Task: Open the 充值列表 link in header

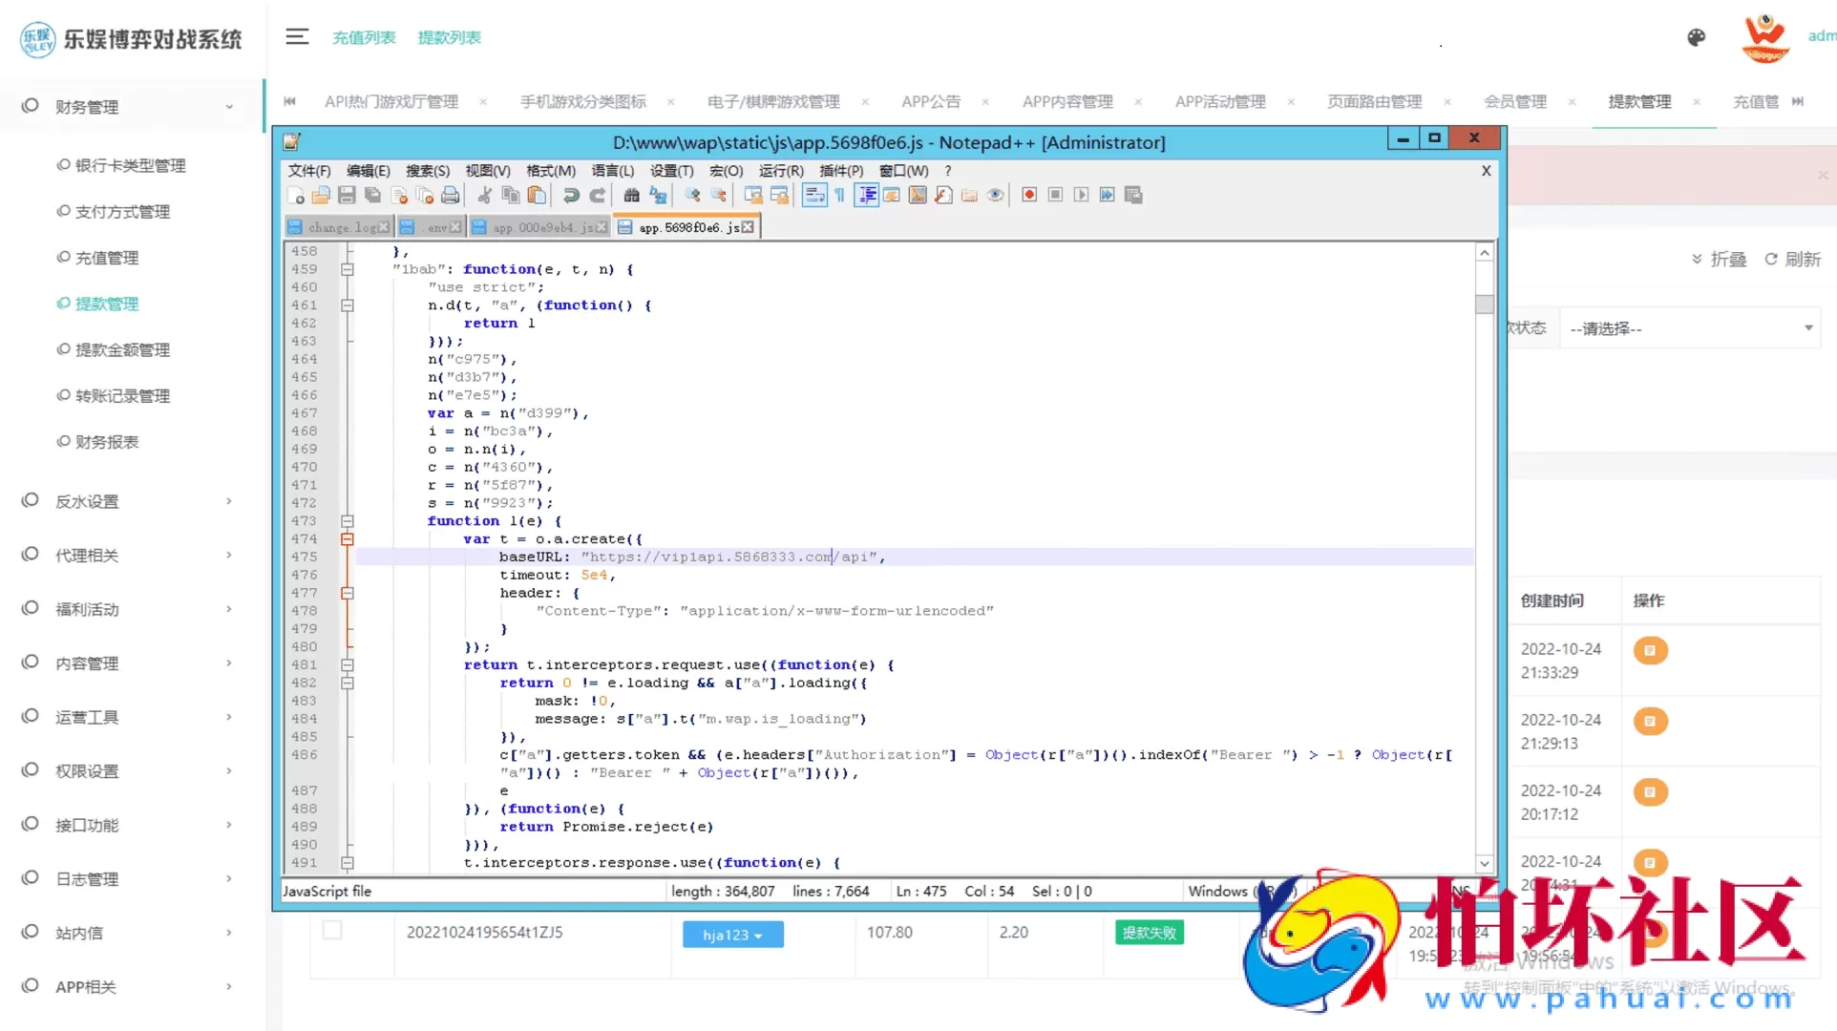Action: click(364, 37)
